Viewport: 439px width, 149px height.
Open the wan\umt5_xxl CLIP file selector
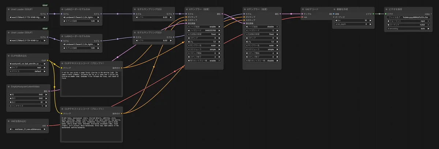coord(28,64)
